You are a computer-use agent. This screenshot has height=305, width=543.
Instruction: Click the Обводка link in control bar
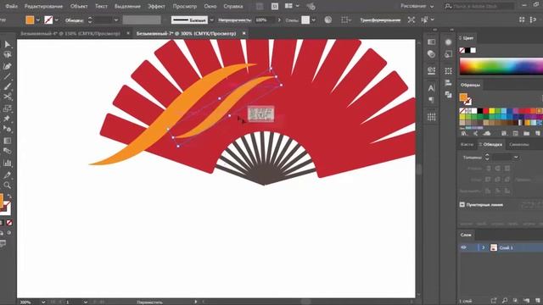75,20
